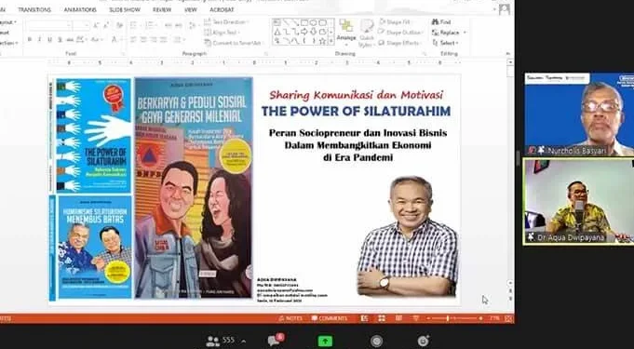Viewport: 634px width, 349px height.
Task: Open the Shape Effects menu
Action: pyautogui.click(x=400, y=43)
